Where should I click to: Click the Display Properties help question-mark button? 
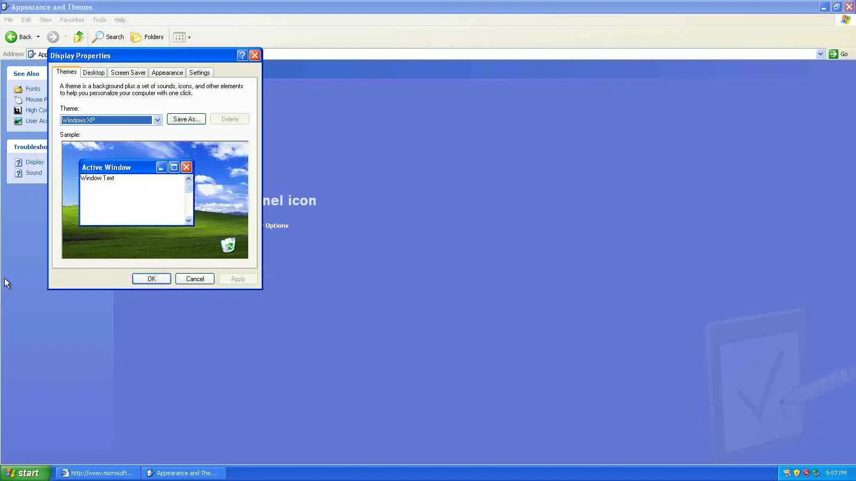tap(242, 56)
